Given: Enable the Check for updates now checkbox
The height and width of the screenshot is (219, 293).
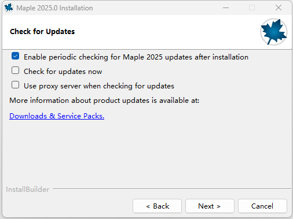Looking at the screenshot, I should [15, 70].
